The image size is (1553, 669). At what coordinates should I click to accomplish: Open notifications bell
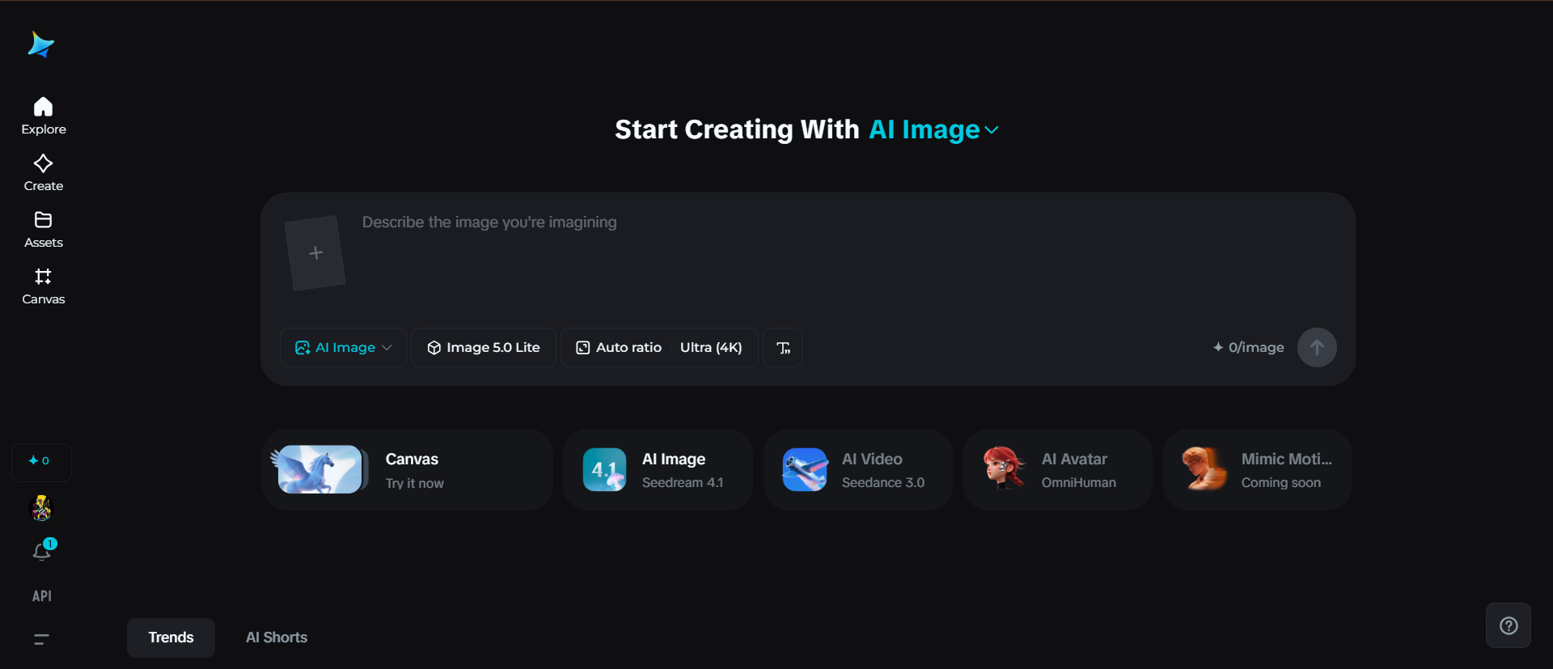tap(42, 551)
